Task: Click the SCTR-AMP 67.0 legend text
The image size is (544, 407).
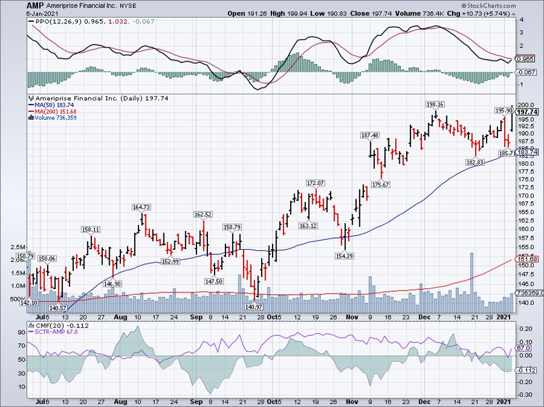Action: 56,332
